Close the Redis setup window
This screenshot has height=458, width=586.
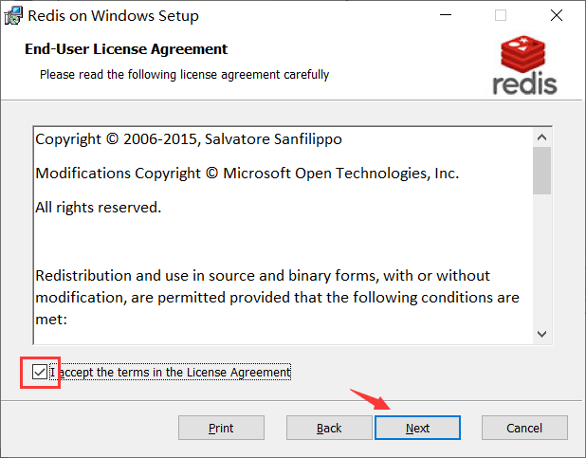[557, 15]
